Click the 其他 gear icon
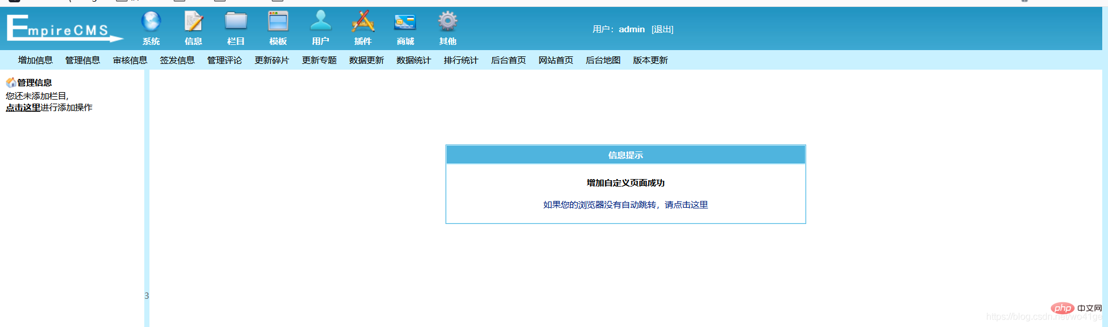The width and height of the screenshot is (1108, 327). pyautogui.click(x=447, y=22)
